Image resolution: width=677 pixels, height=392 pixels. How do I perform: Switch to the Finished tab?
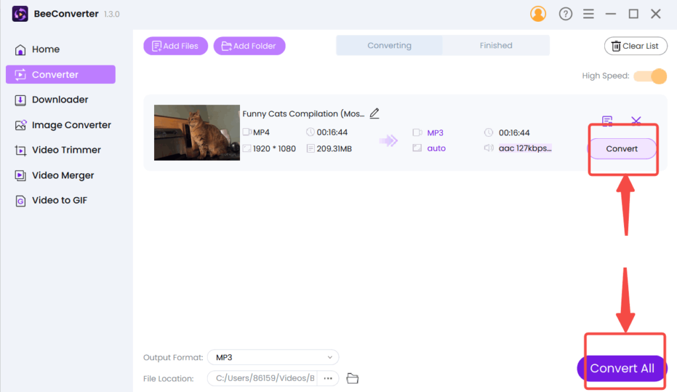coord(496,45)
